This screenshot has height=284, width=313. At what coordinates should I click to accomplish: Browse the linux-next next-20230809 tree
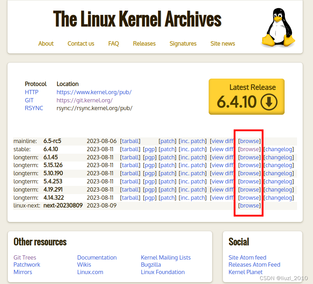pos(249,205)
